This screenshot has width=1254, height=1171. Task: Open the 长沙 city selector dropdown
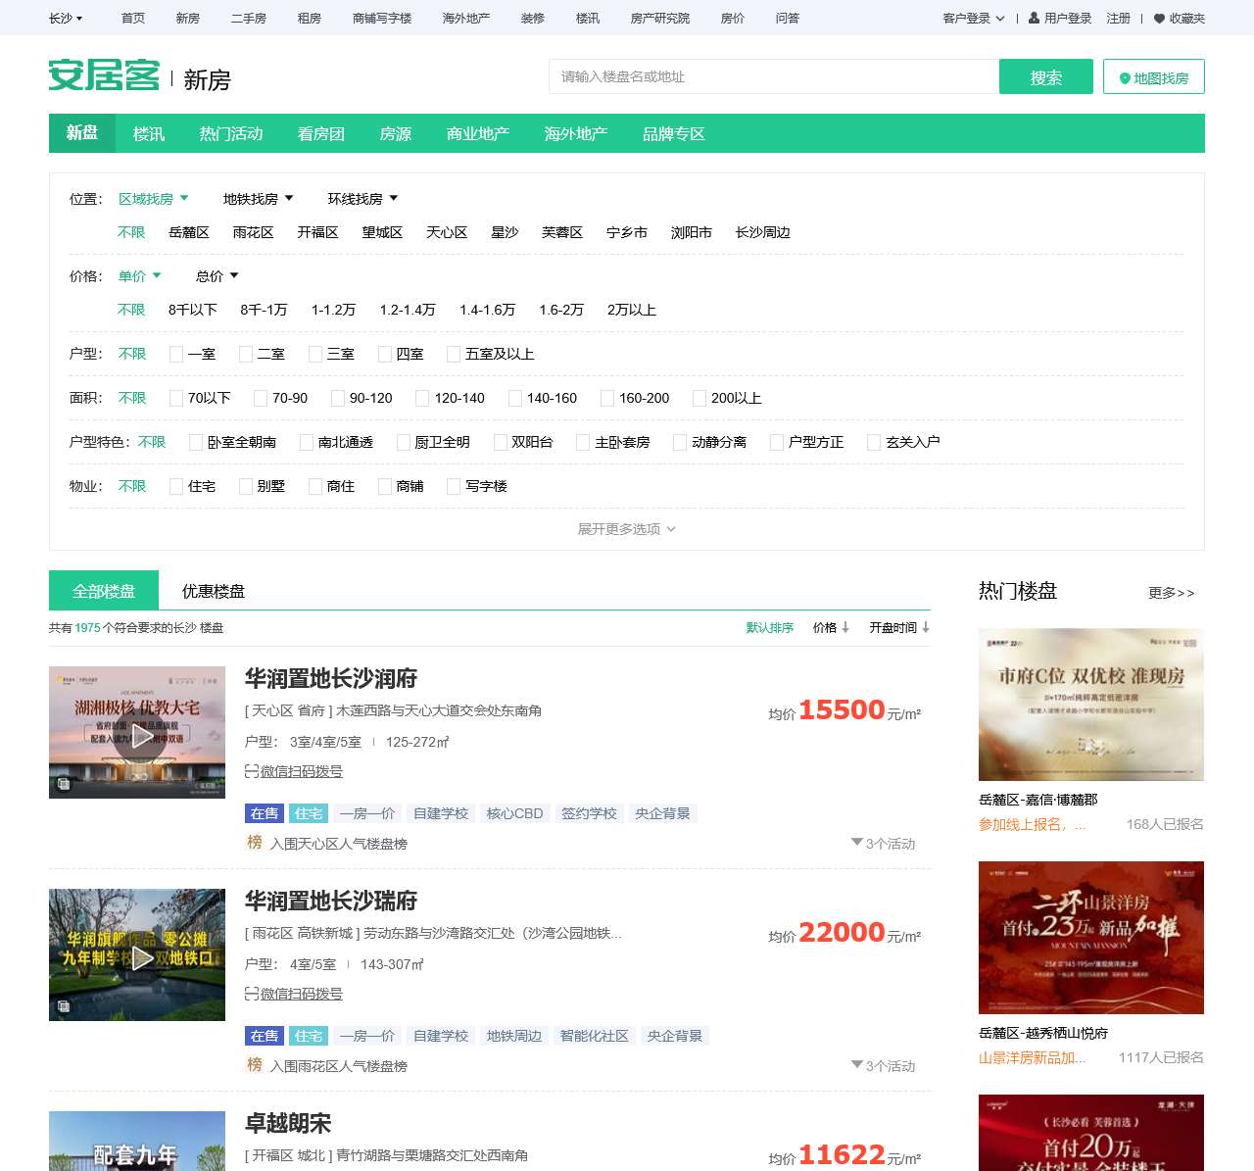[66, 18]
